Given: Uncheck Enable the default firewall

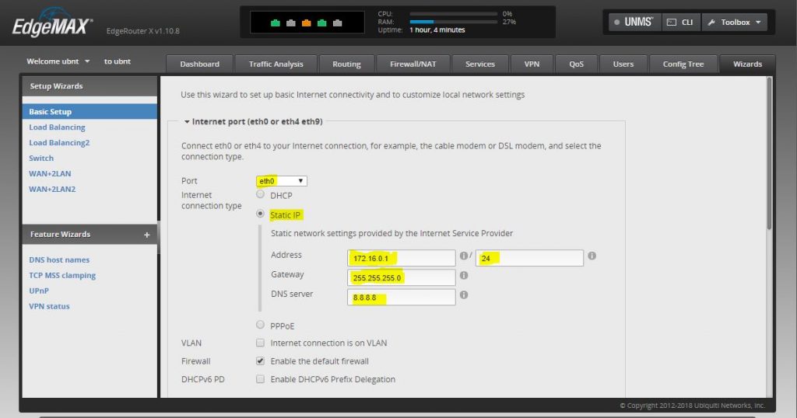Looking at the screenshot, I should [x=260, y=361].
